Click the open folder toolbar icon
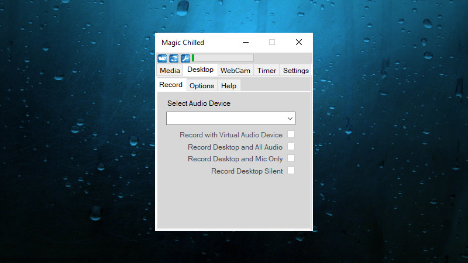 [163, 58]
